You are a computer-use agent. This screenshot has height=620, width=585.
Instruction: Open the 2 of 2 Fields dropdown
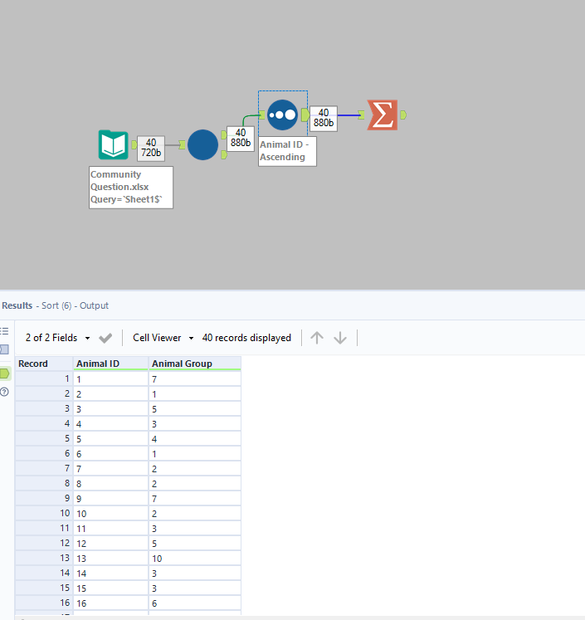58,338
